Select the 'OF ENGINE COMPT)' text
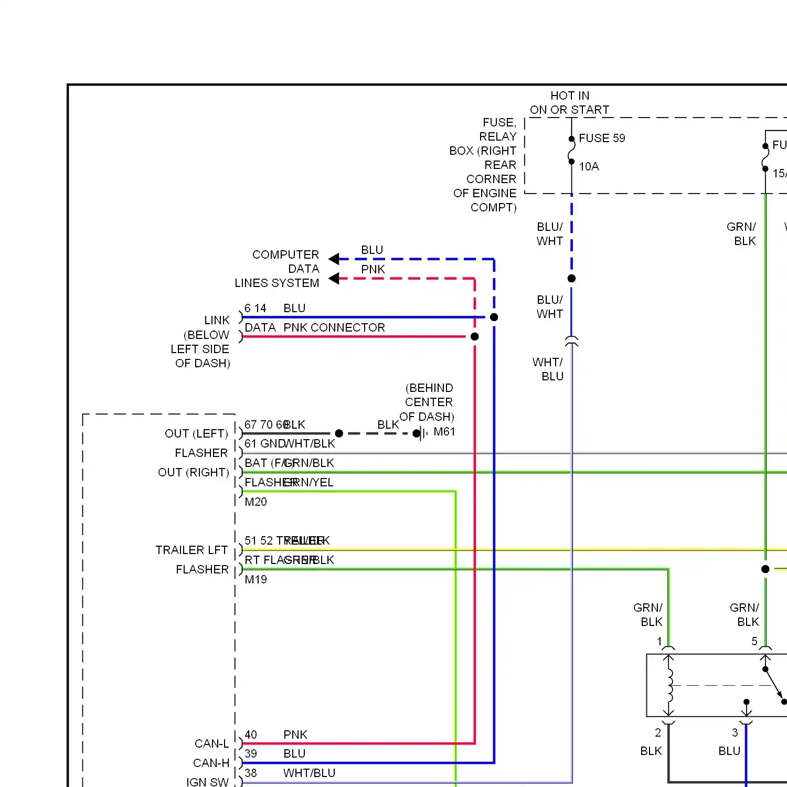 [x=485, y=200]
